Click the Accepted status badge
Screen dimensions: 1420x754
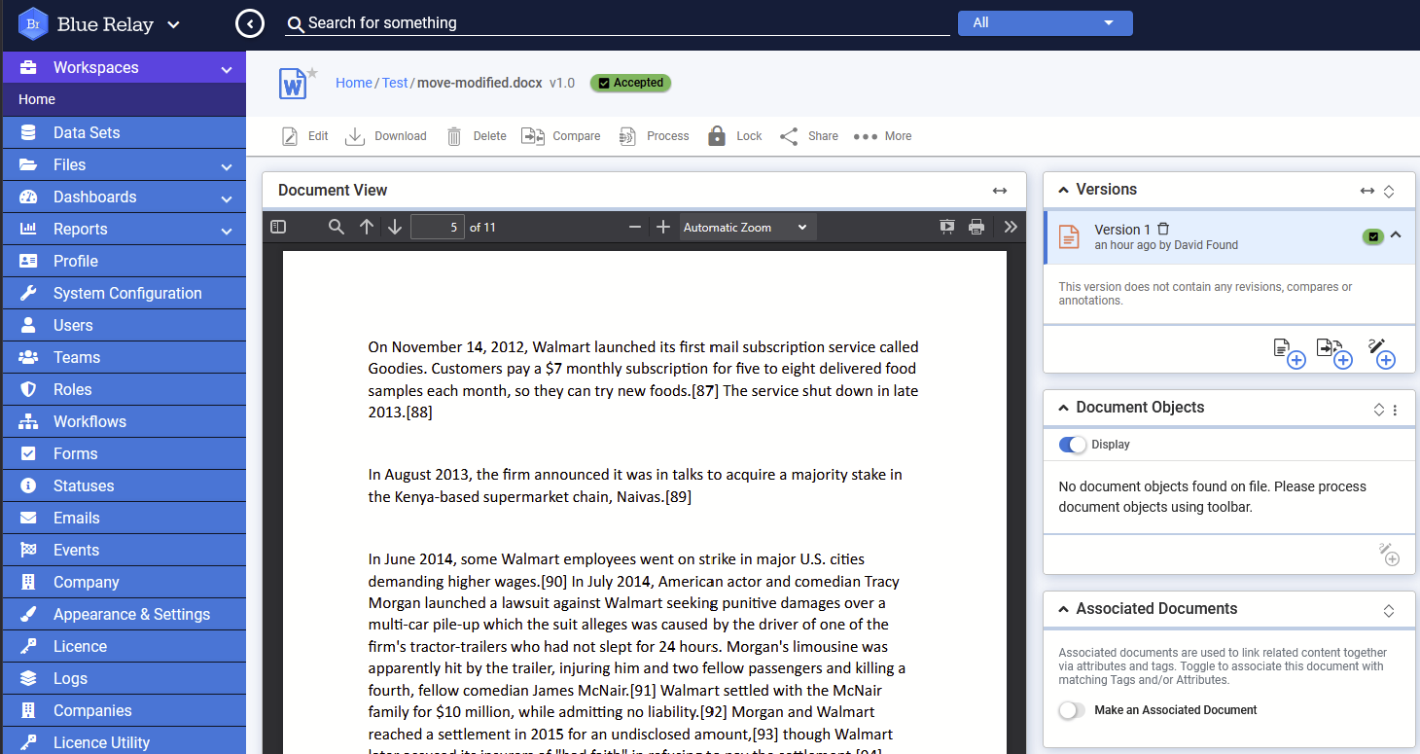(x=630, y=83)
